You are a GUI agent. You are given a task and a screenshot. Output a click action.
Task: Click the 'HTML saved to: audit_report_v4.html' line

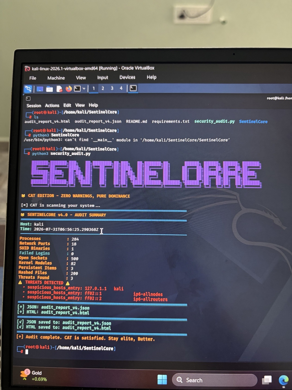click(64, 328)
